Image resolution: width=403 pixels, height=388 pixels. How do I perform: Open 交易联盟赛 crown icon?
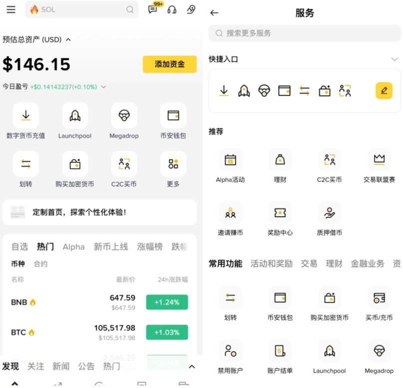coord(379,160)
